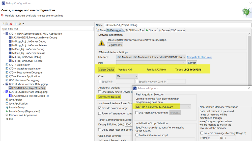Viewport: 252px width, 141px height.
Task: Open the Port dropdown
Action: click(x=151, y=63)
